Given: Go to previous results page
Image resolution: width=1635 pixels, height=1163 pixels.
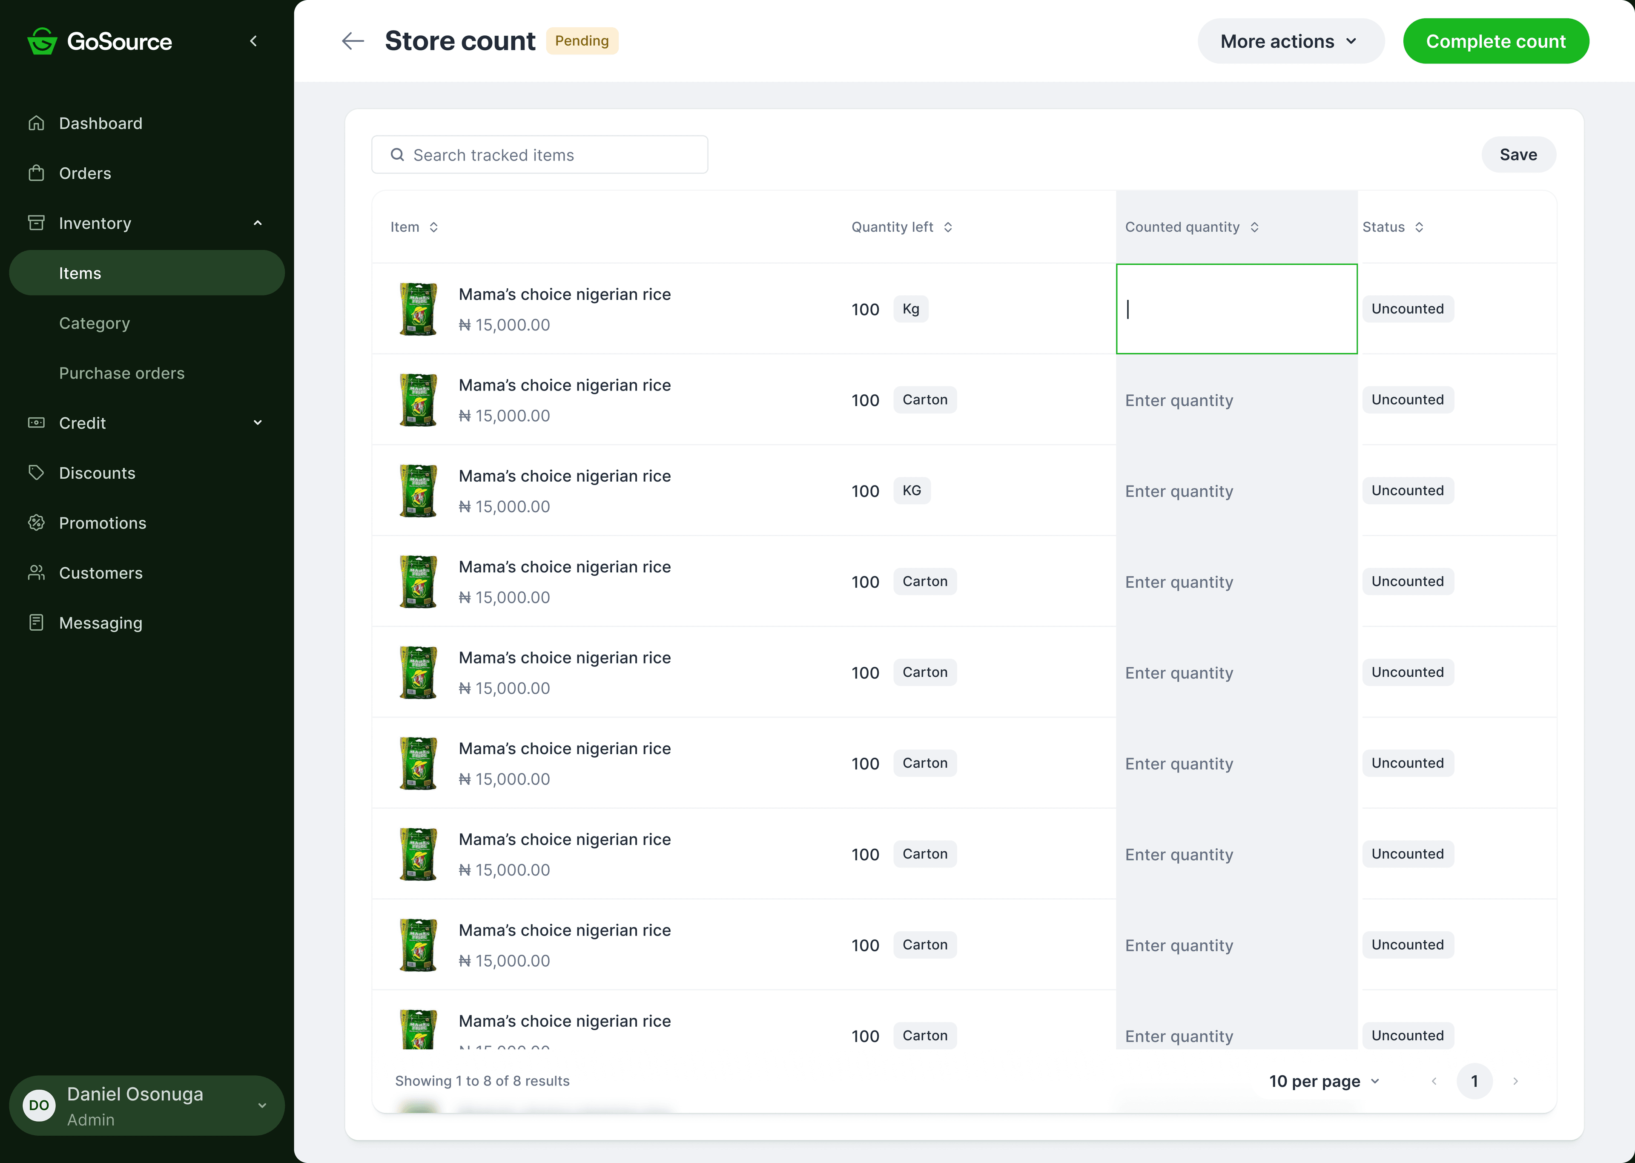Looking at the screenshot, I should pyautogui.click(x=1434, y=1081).
